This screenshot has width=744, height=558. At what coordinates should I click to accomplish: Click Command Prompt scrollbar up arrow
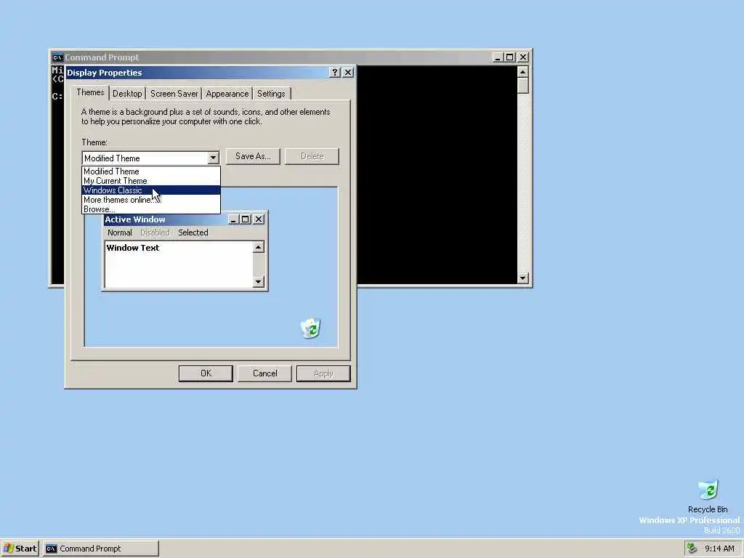(523, 72)
